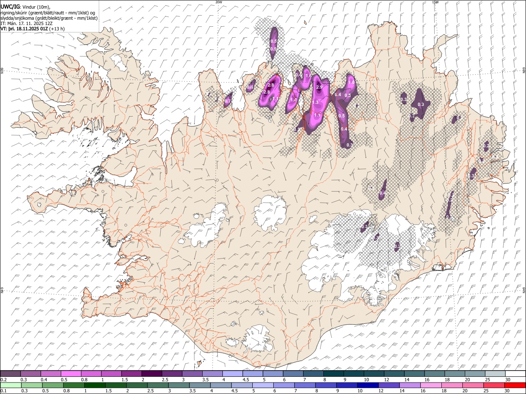Click the 'slydda/snjókoma' legend description line

[49, 18]
